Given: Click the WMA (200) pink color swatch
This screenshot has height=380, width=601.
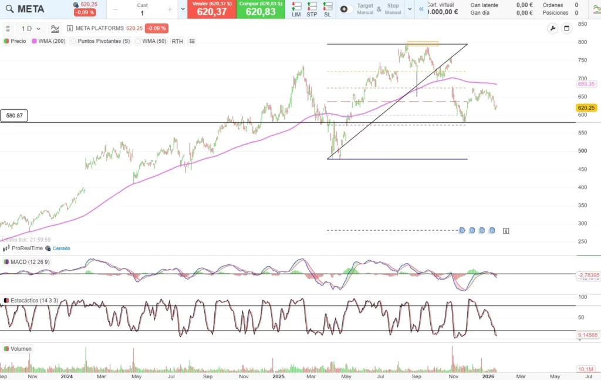Looking at the screenshot, I should coord(35,41).
